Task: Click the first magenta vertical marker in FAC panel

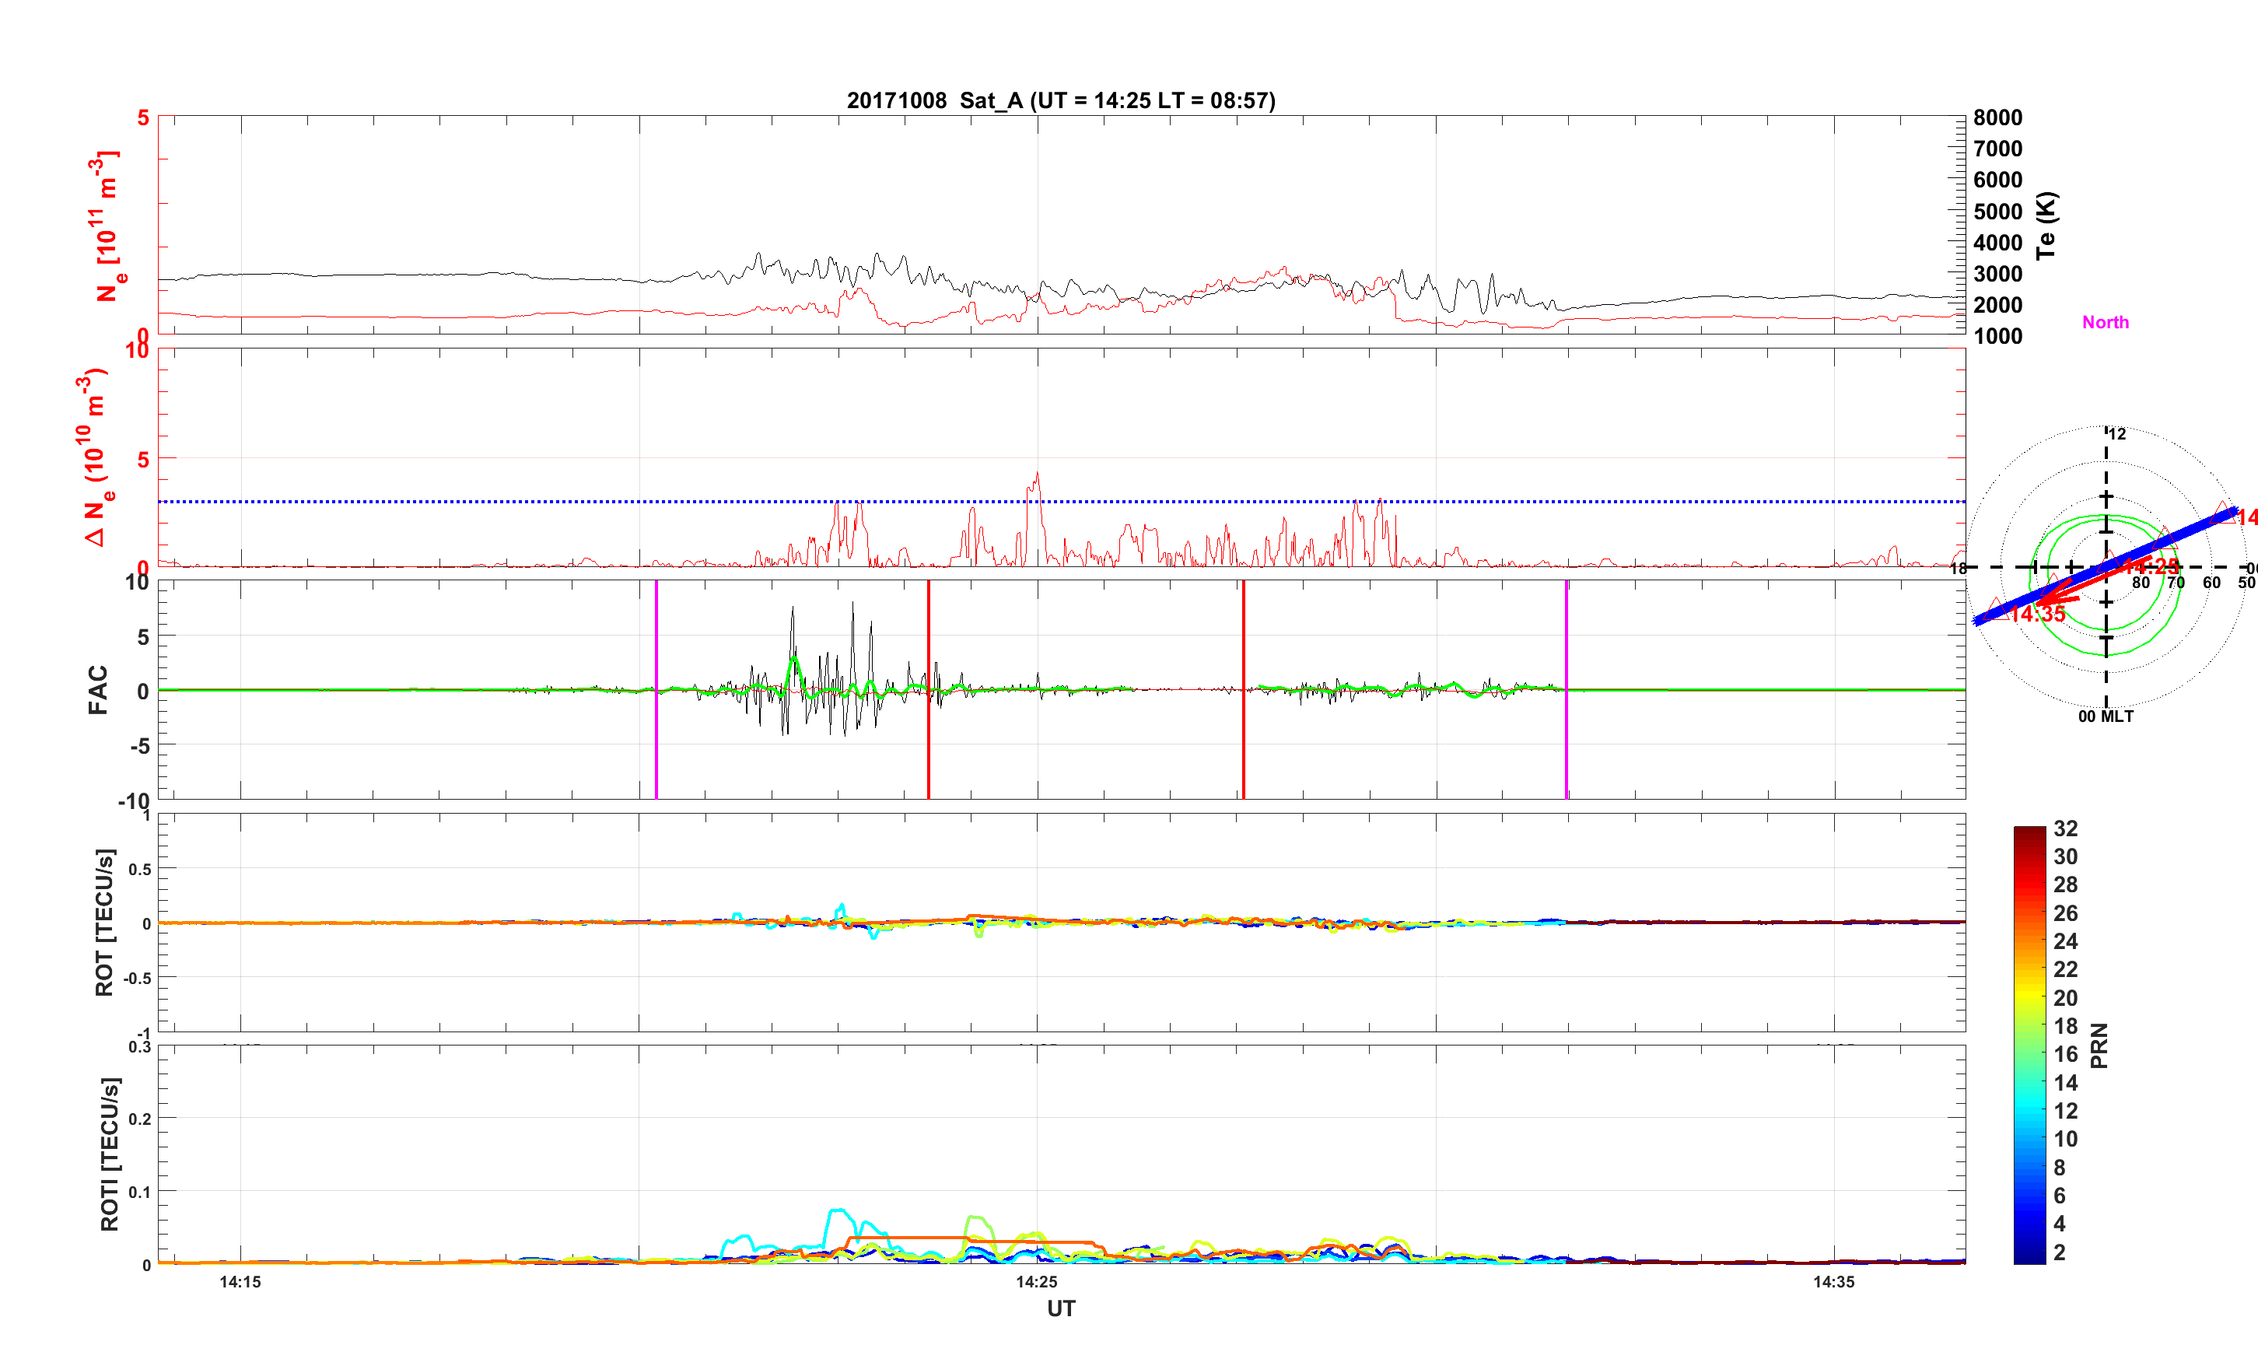Action: click(656, 689)
